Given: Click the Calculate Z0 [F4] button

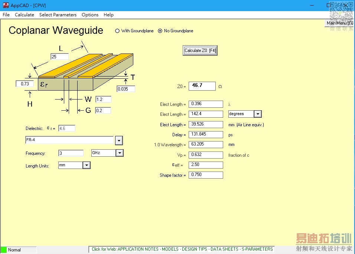Looking at the screenshot, I should click(x=200, y=50).
